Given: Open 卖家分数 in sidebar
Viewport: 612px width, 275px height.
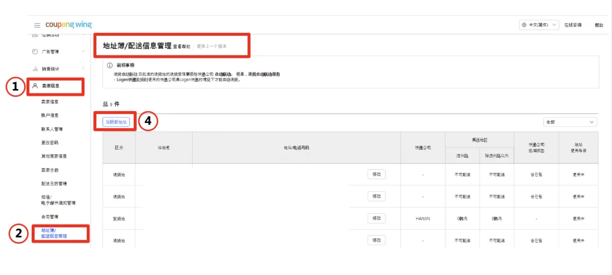Looking at the screenshot, I should [x=49, y=170].
